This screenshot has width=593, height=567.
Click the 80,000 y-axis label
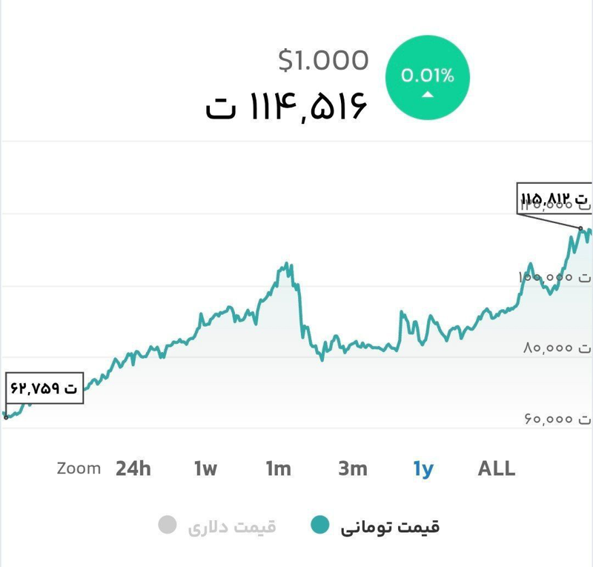(547, 348)
